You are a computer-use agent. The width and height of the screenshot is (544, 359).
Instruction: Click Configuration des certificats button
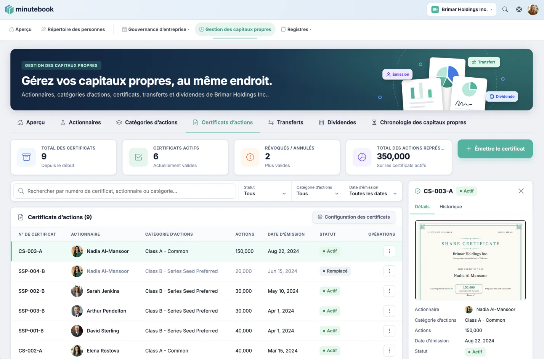[354, 217]
